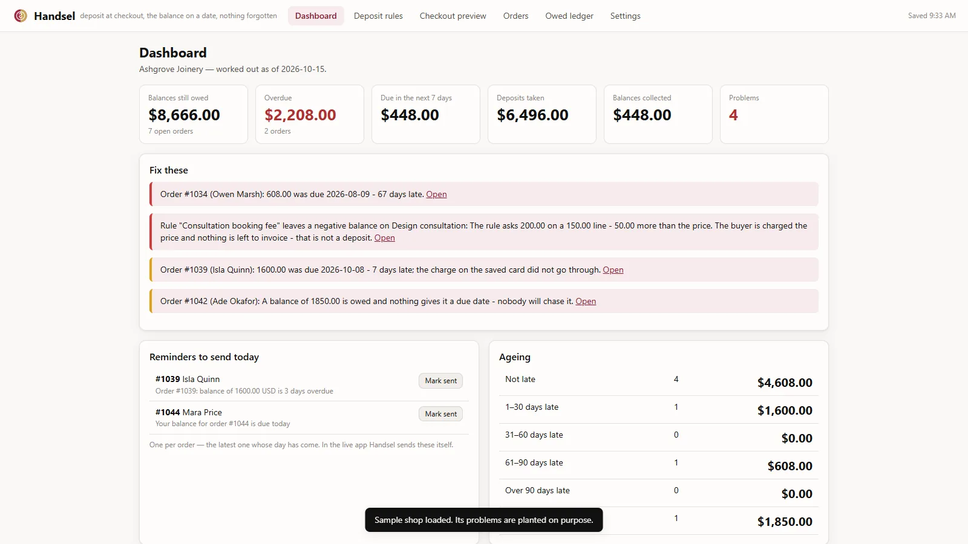Select the Balances collected card

658,114
